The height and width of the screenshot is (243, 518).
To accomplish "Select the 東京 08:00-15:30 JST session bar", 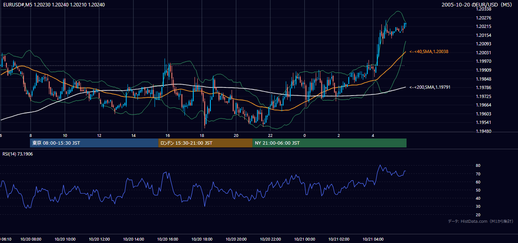I will [94, 143].
